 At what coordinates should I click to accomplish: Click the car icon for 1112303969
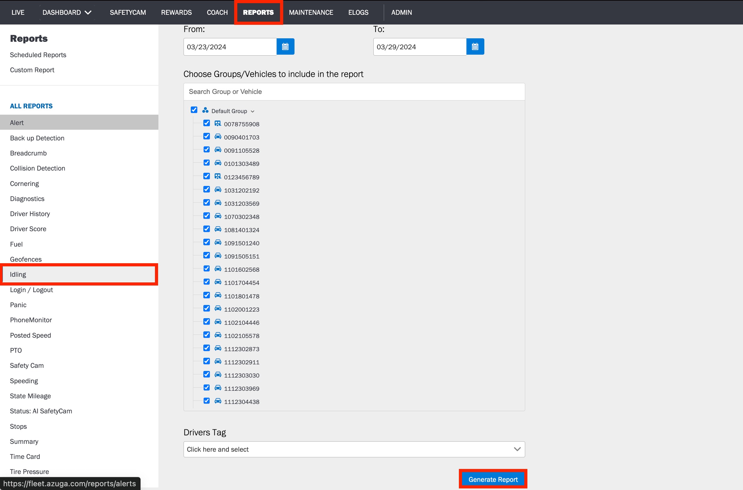(x=218, y=388)
